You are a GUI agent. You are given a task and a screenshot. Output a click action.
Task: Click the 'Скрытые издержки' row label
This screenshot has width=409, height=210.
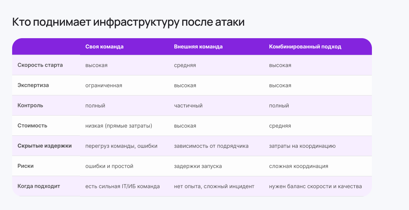click(x=45, y=146)
